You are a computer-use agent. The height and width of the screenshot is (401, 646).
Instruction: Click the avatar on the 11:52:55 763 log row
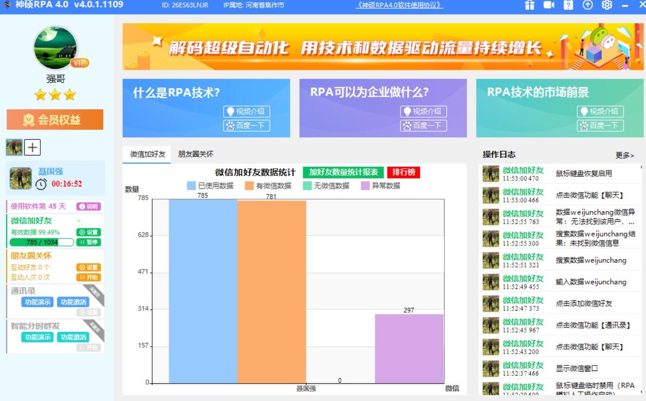[x=491, y=217]
